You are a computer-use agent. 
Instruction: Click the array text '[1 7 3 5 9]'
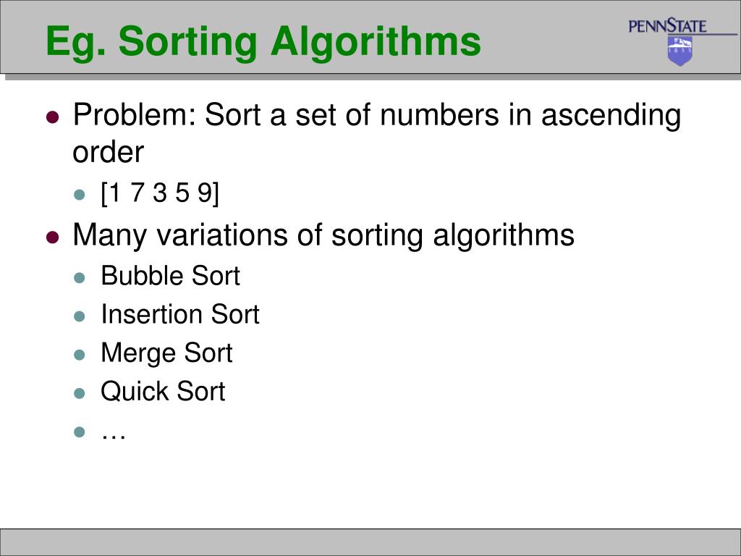pos(160,193)
